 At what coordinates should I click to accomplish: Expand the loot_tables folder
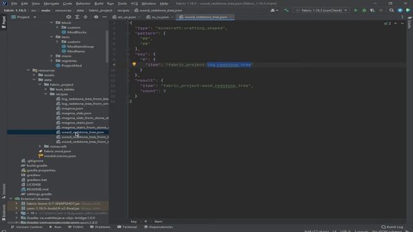tap(46, 90)
